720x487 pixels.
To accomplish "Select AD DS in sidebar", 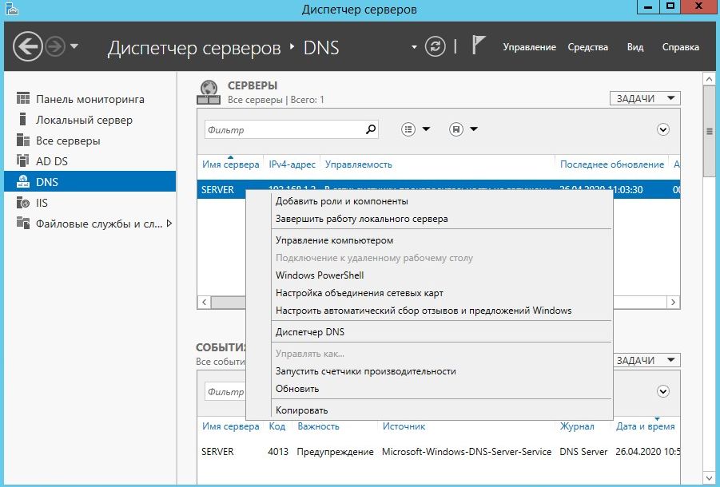I will (90, 161).
